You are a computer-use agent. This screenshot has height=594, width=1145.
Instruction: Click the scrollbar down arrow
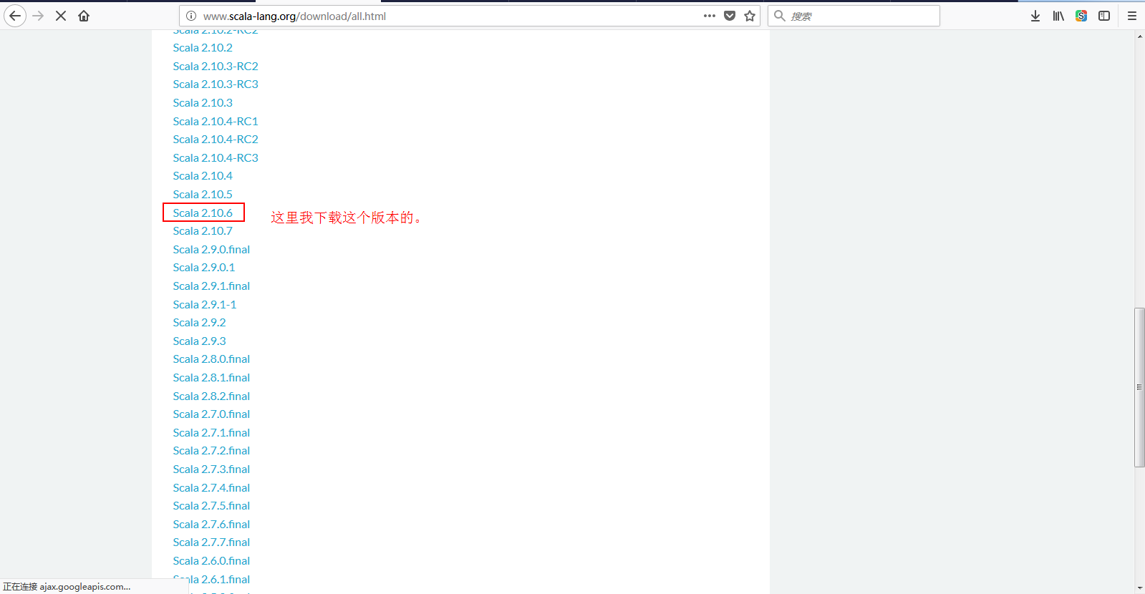pyautogui.click(x=1139, y=588)
